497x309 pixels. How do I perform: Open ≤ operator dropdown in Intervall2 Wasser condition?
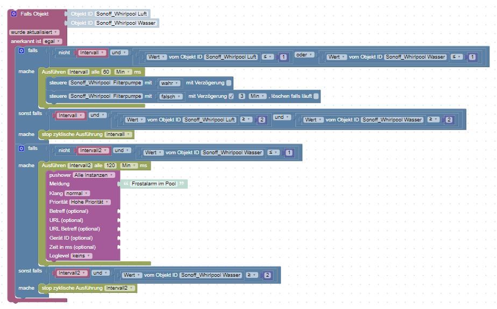273,153
